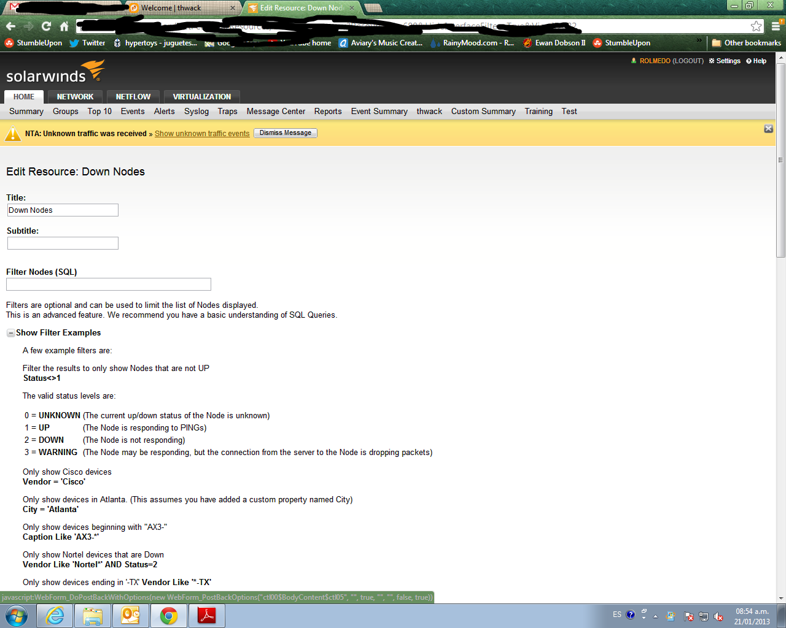786x628 pixels.
Task: Bookmark this page with the star icon
Action: point(757,26)
